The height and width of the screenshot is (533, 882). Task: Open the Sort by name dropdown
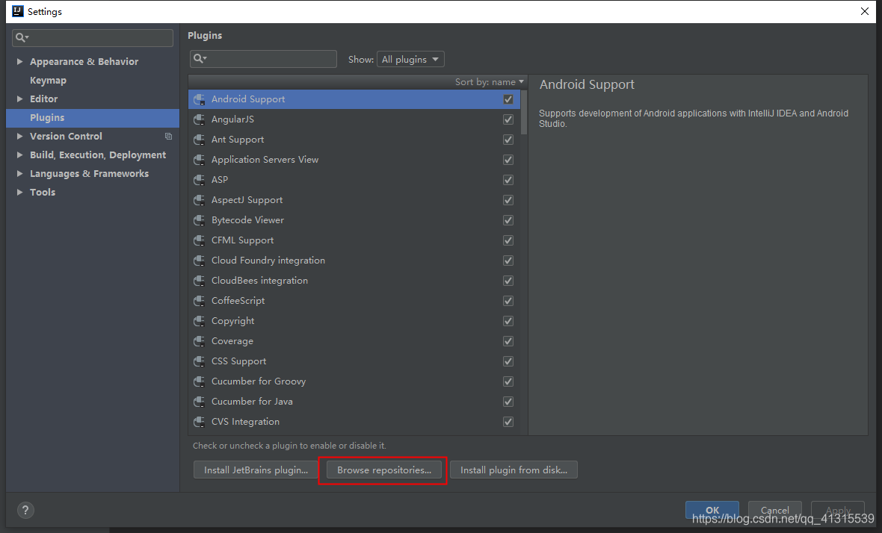489,82
